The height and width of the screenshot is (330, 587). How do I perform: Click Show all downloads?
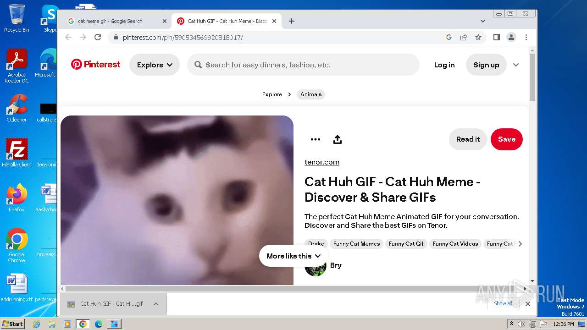pyautogui.click(x=503, y=303)
